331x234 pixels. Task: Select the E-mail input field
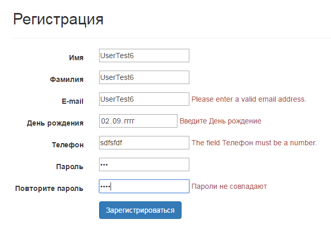(x=144, y=99)
